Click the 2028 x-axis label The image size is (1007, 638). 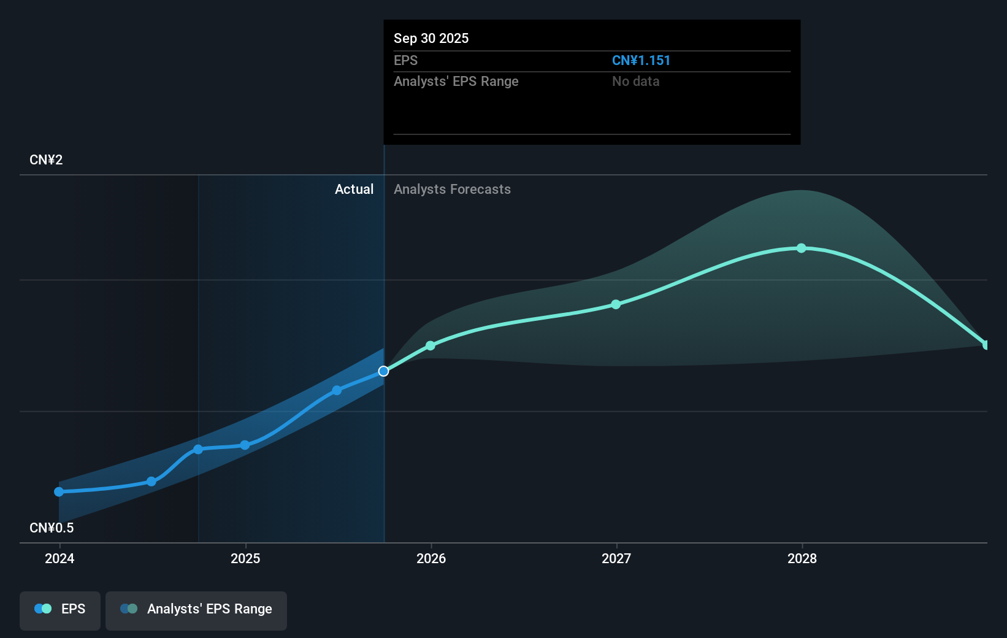(x=802, y=558)
